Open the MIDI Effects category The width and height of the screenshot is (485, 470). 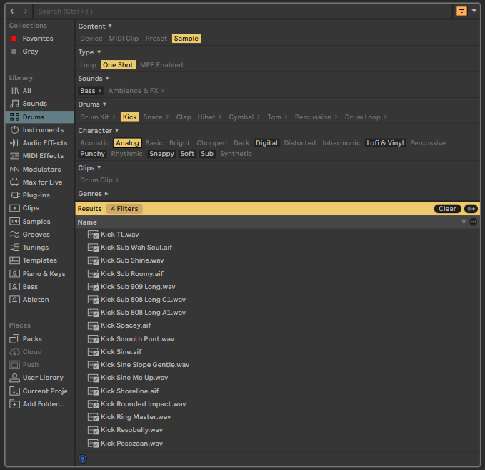click(x=36, y=156)
